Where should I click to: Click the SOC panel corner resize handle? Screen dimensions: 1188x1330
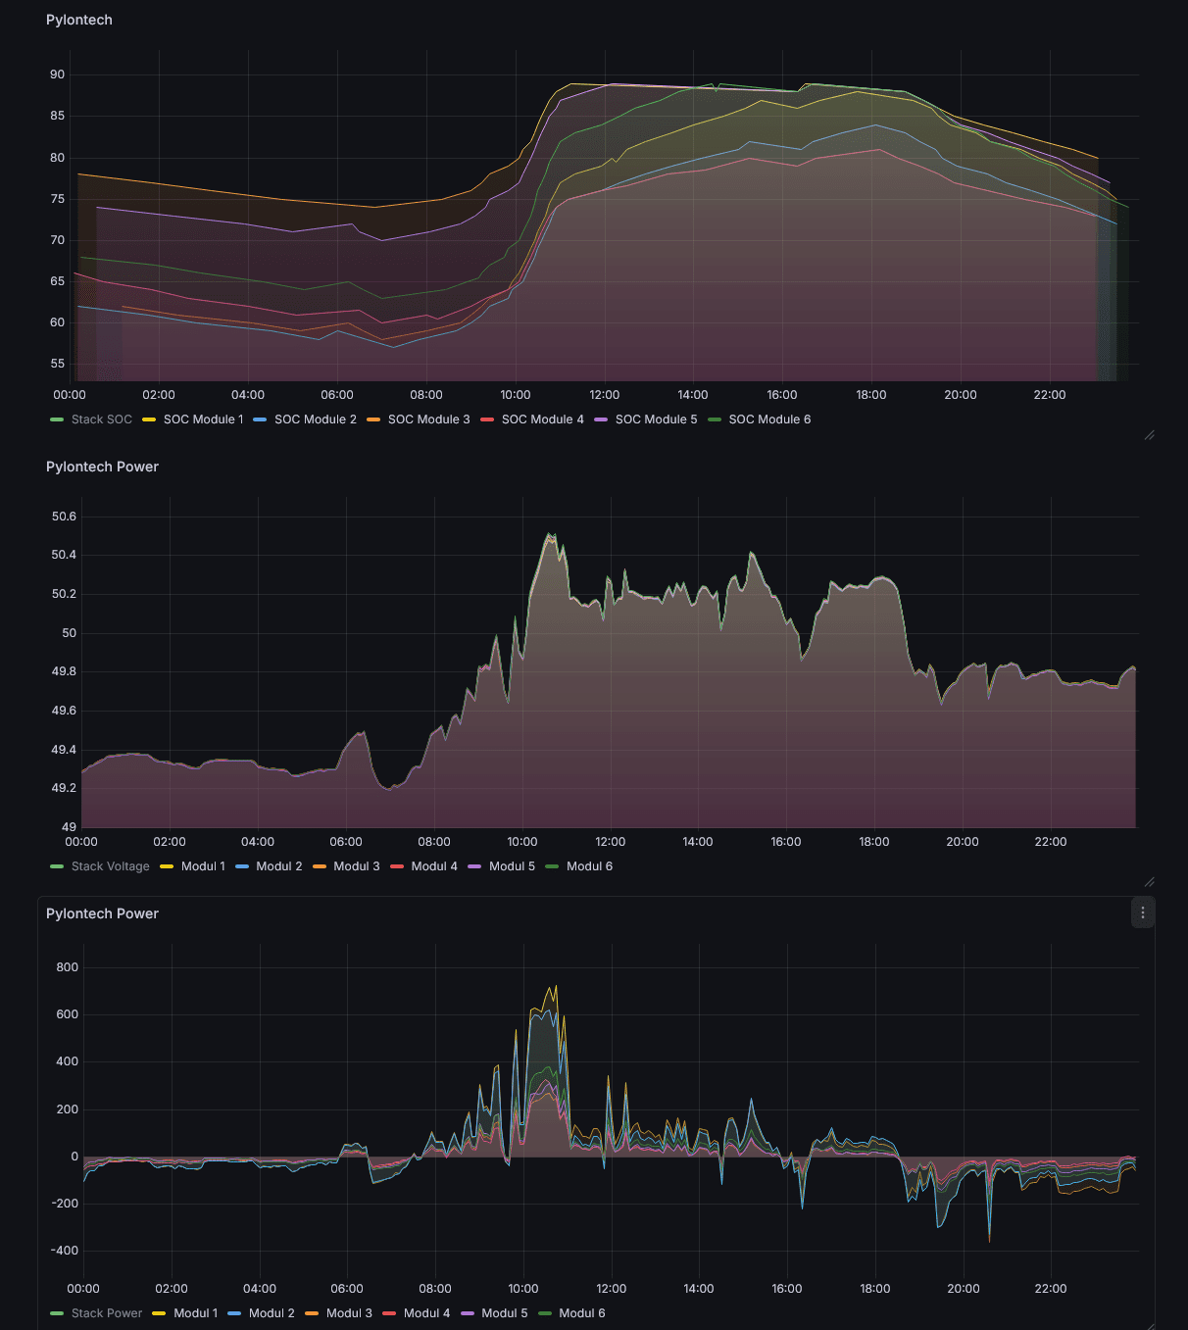click(1149, 434)
